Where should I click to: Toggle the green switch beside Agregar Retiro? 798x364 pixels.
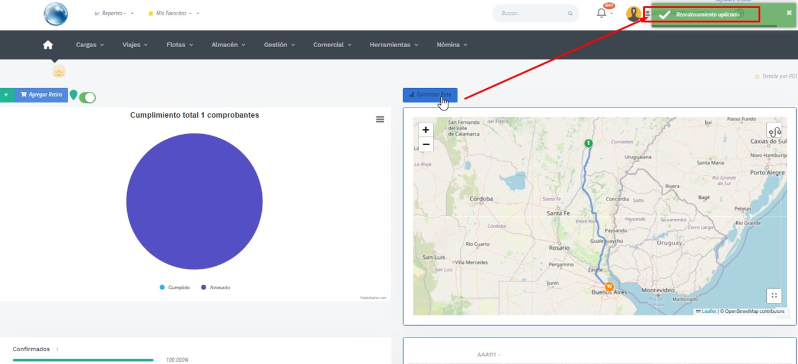[87, 98]
